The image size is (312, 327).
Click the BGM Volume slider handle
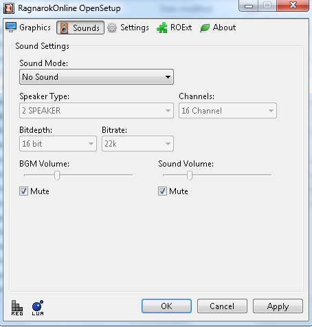pos(57,176)
